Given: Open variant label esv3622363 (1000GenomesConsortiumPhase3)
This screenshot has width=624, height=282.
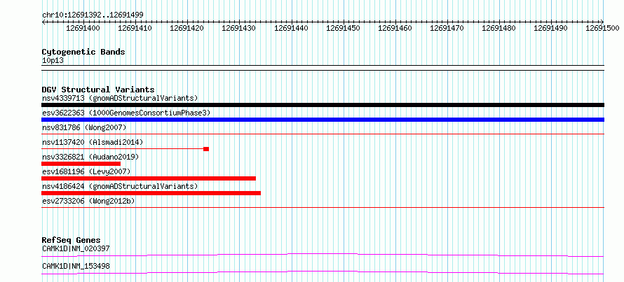Looking at the screenshot, I should pos(126,113).
